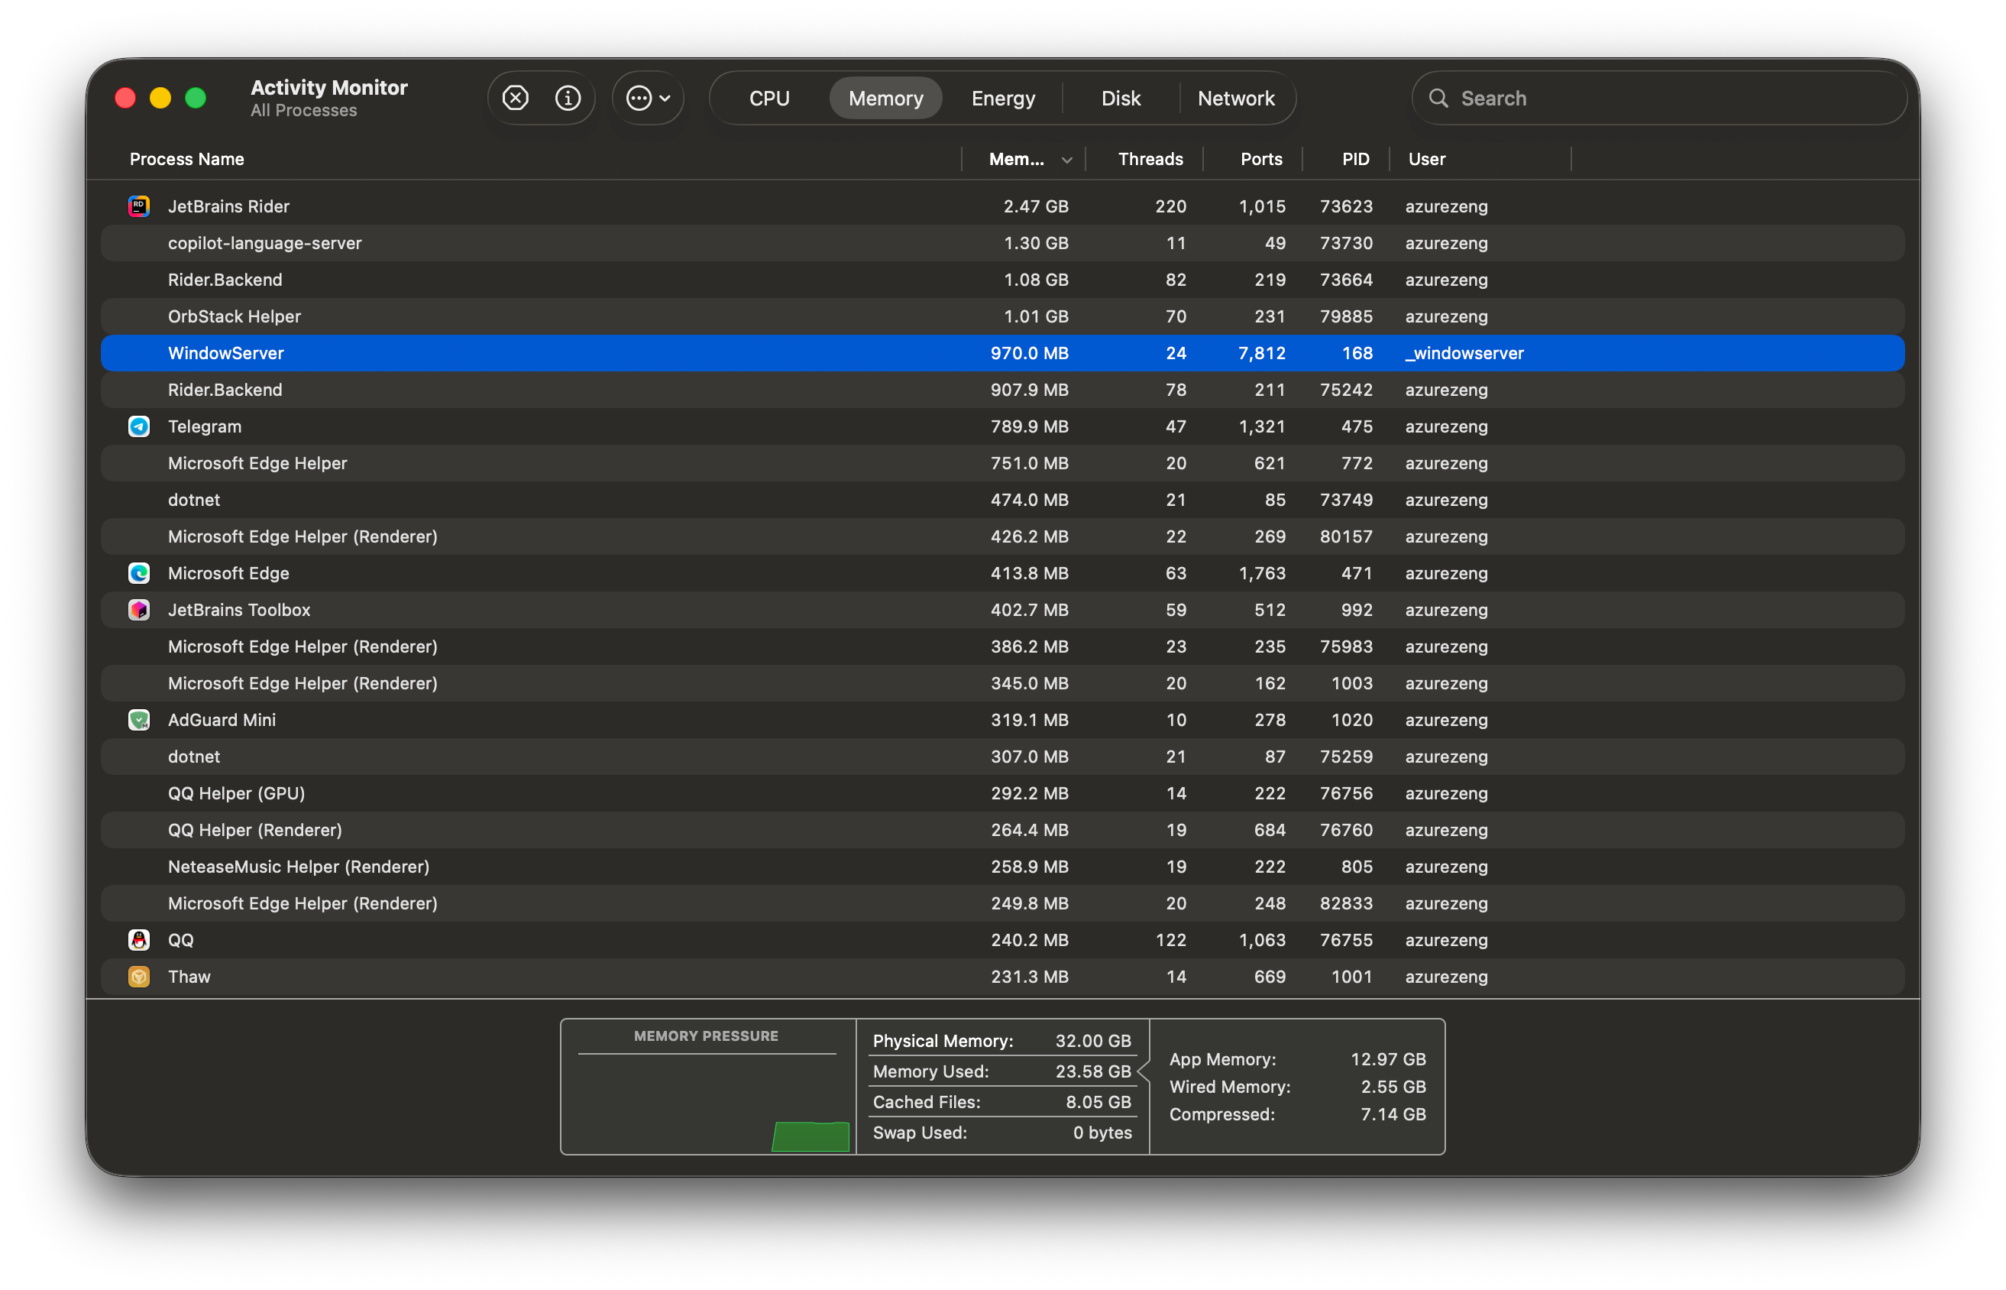Click the Physical Memory 32.00 GB value

coord(1092,1040)
